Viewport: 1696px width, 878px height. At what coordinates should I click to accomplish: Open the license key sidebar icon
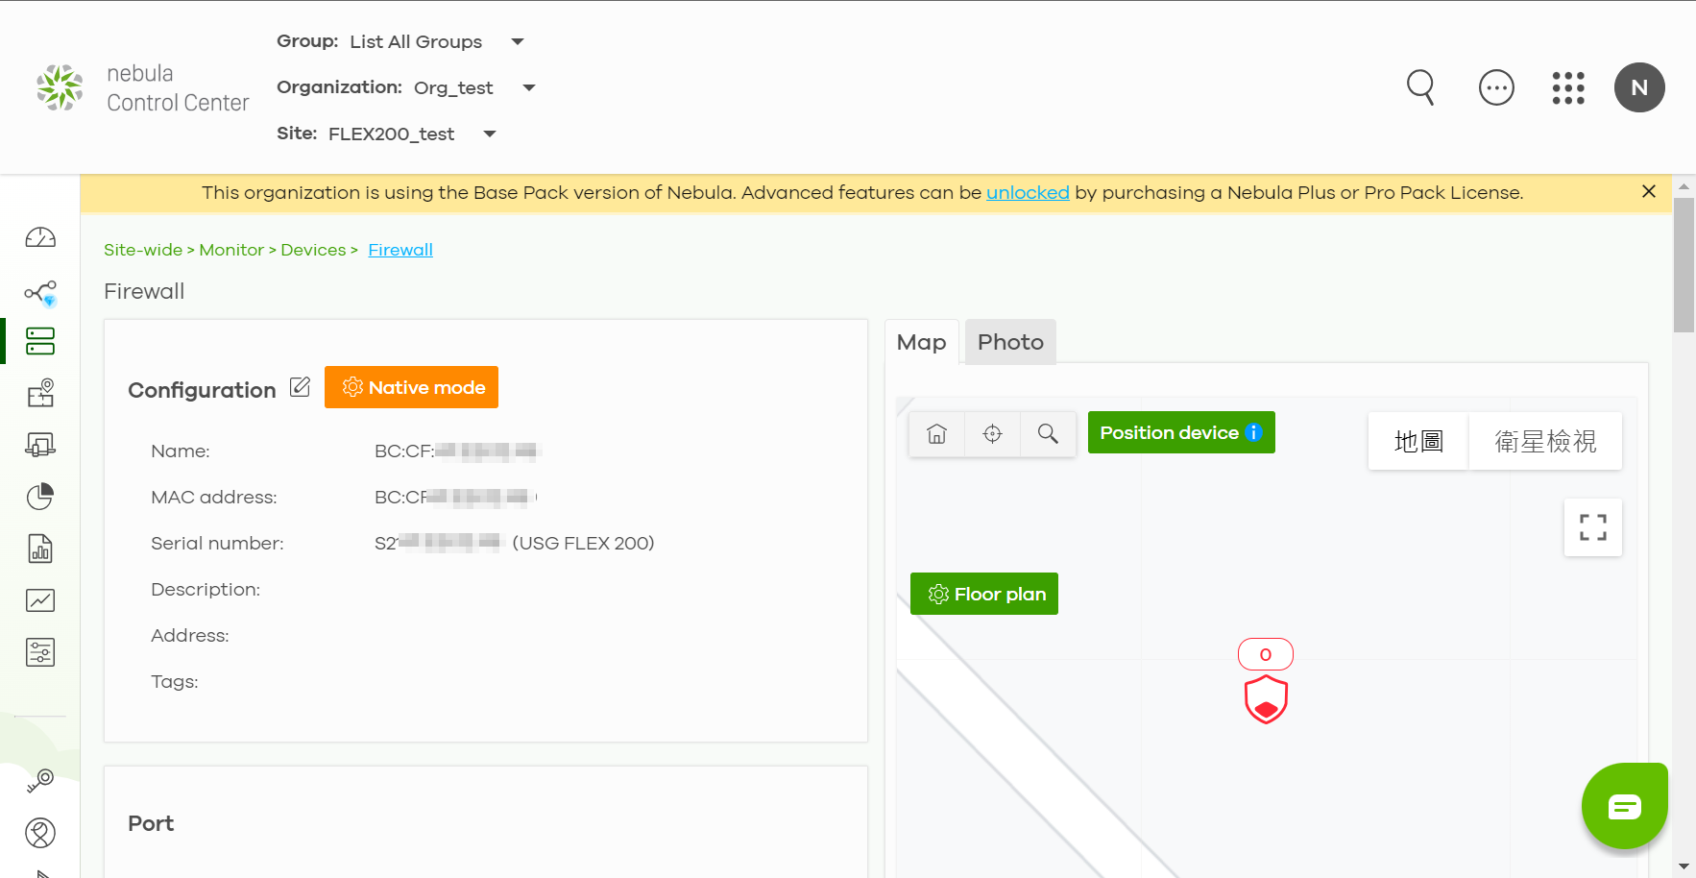[x=40, y=781]
